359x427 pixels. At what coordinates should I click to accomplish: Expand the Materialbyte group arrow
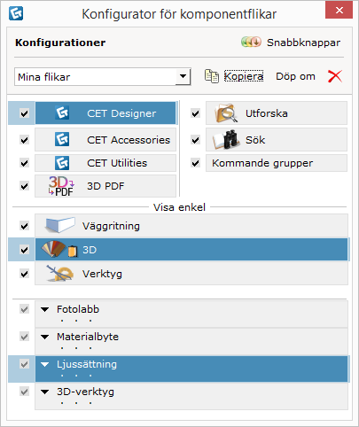point(45,337)
